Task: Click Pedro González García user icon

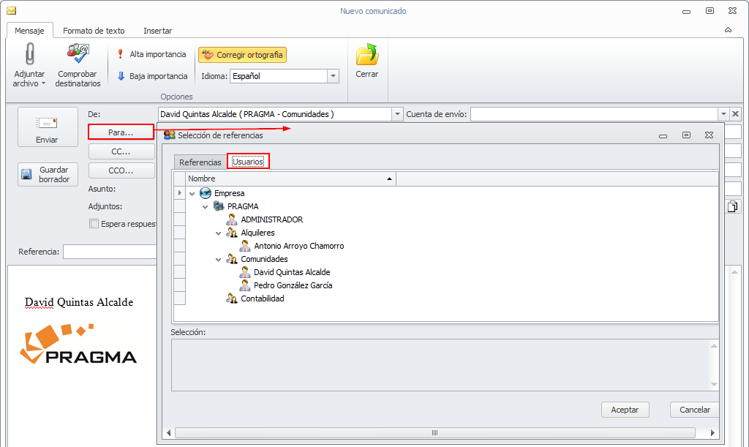Action: pos(245,285)
